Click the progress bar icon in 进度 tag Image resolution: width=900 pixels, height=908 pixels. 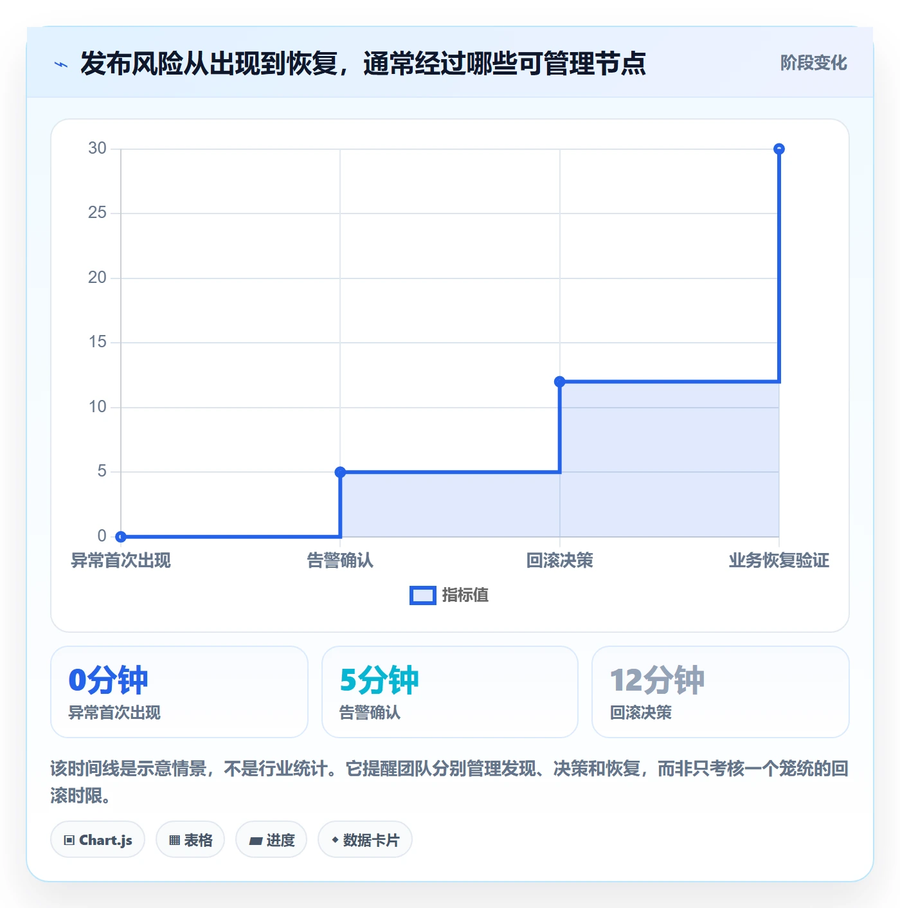pos(255,840)
